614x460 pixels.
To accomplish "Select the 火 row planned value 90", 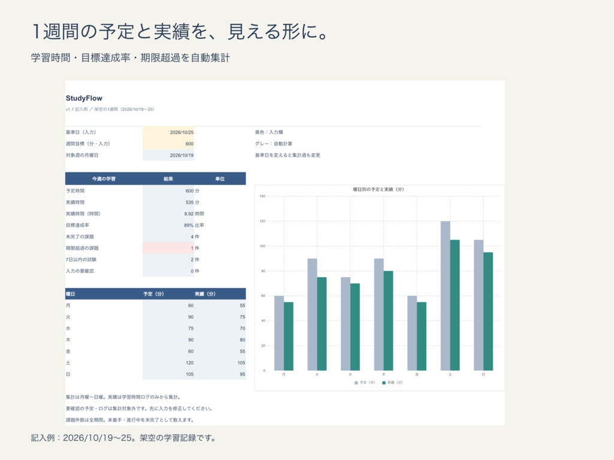I will click(168, 317).
